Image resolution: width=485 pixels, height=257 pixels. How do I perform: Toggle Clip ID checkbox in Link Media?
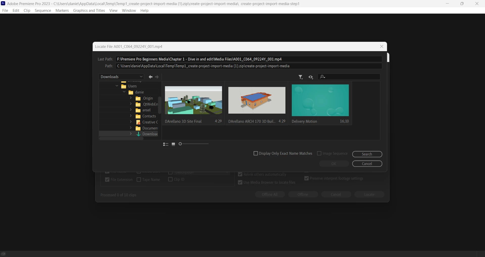(171, 179)
